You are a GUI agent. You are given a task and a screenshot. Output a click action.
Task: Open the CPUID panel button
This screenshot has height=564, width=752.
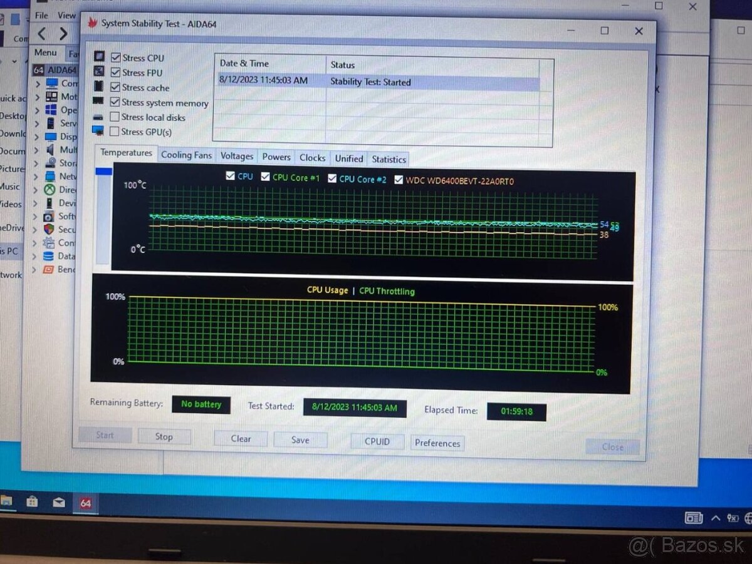click(377, 441)
